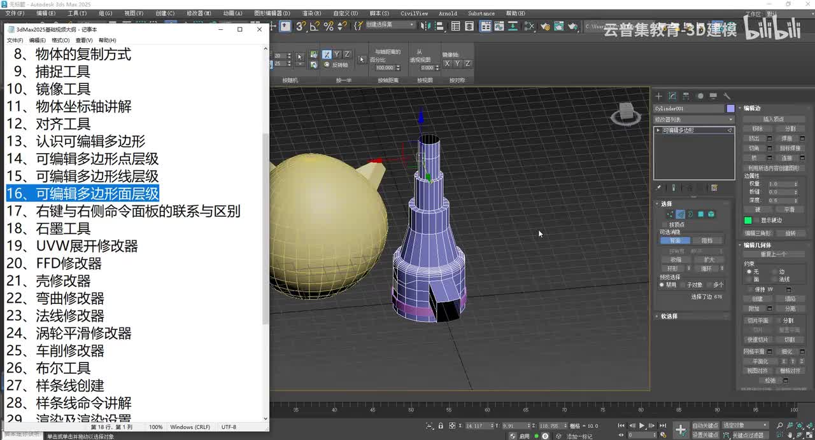Open the 修改器列表 dropdown
Viewport: 815px width, 440px height.
693,120
